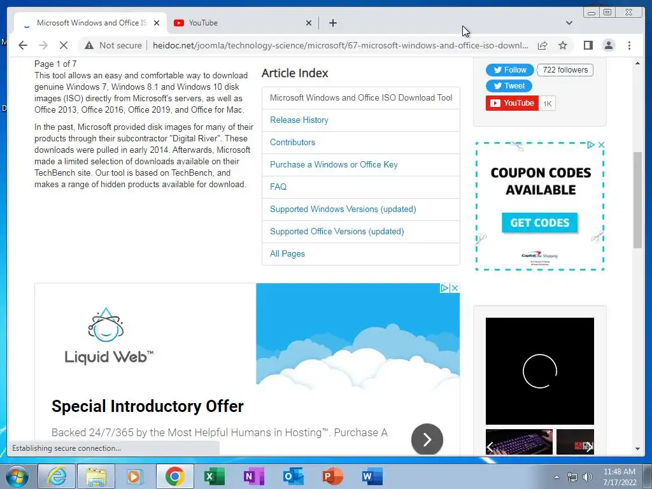Open the All Pages link
Image resolution: width=652 pixels, height=489 pixels.
tap(287, 253)
